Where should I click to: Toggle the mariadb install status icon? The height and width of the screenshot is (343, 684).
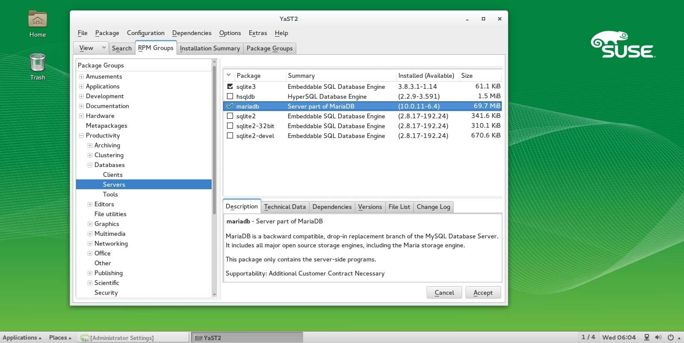(x=230, y=106)
